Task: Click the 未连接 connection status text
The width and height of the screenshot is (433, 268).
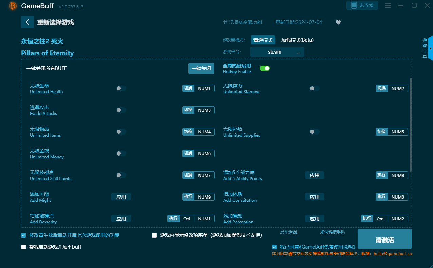Action: click(x=366, y=5)
